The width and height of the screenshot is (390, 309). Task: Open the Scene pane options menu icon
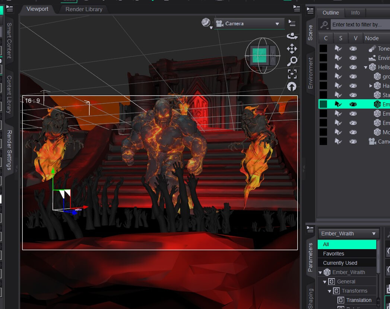tap(310, 11)
